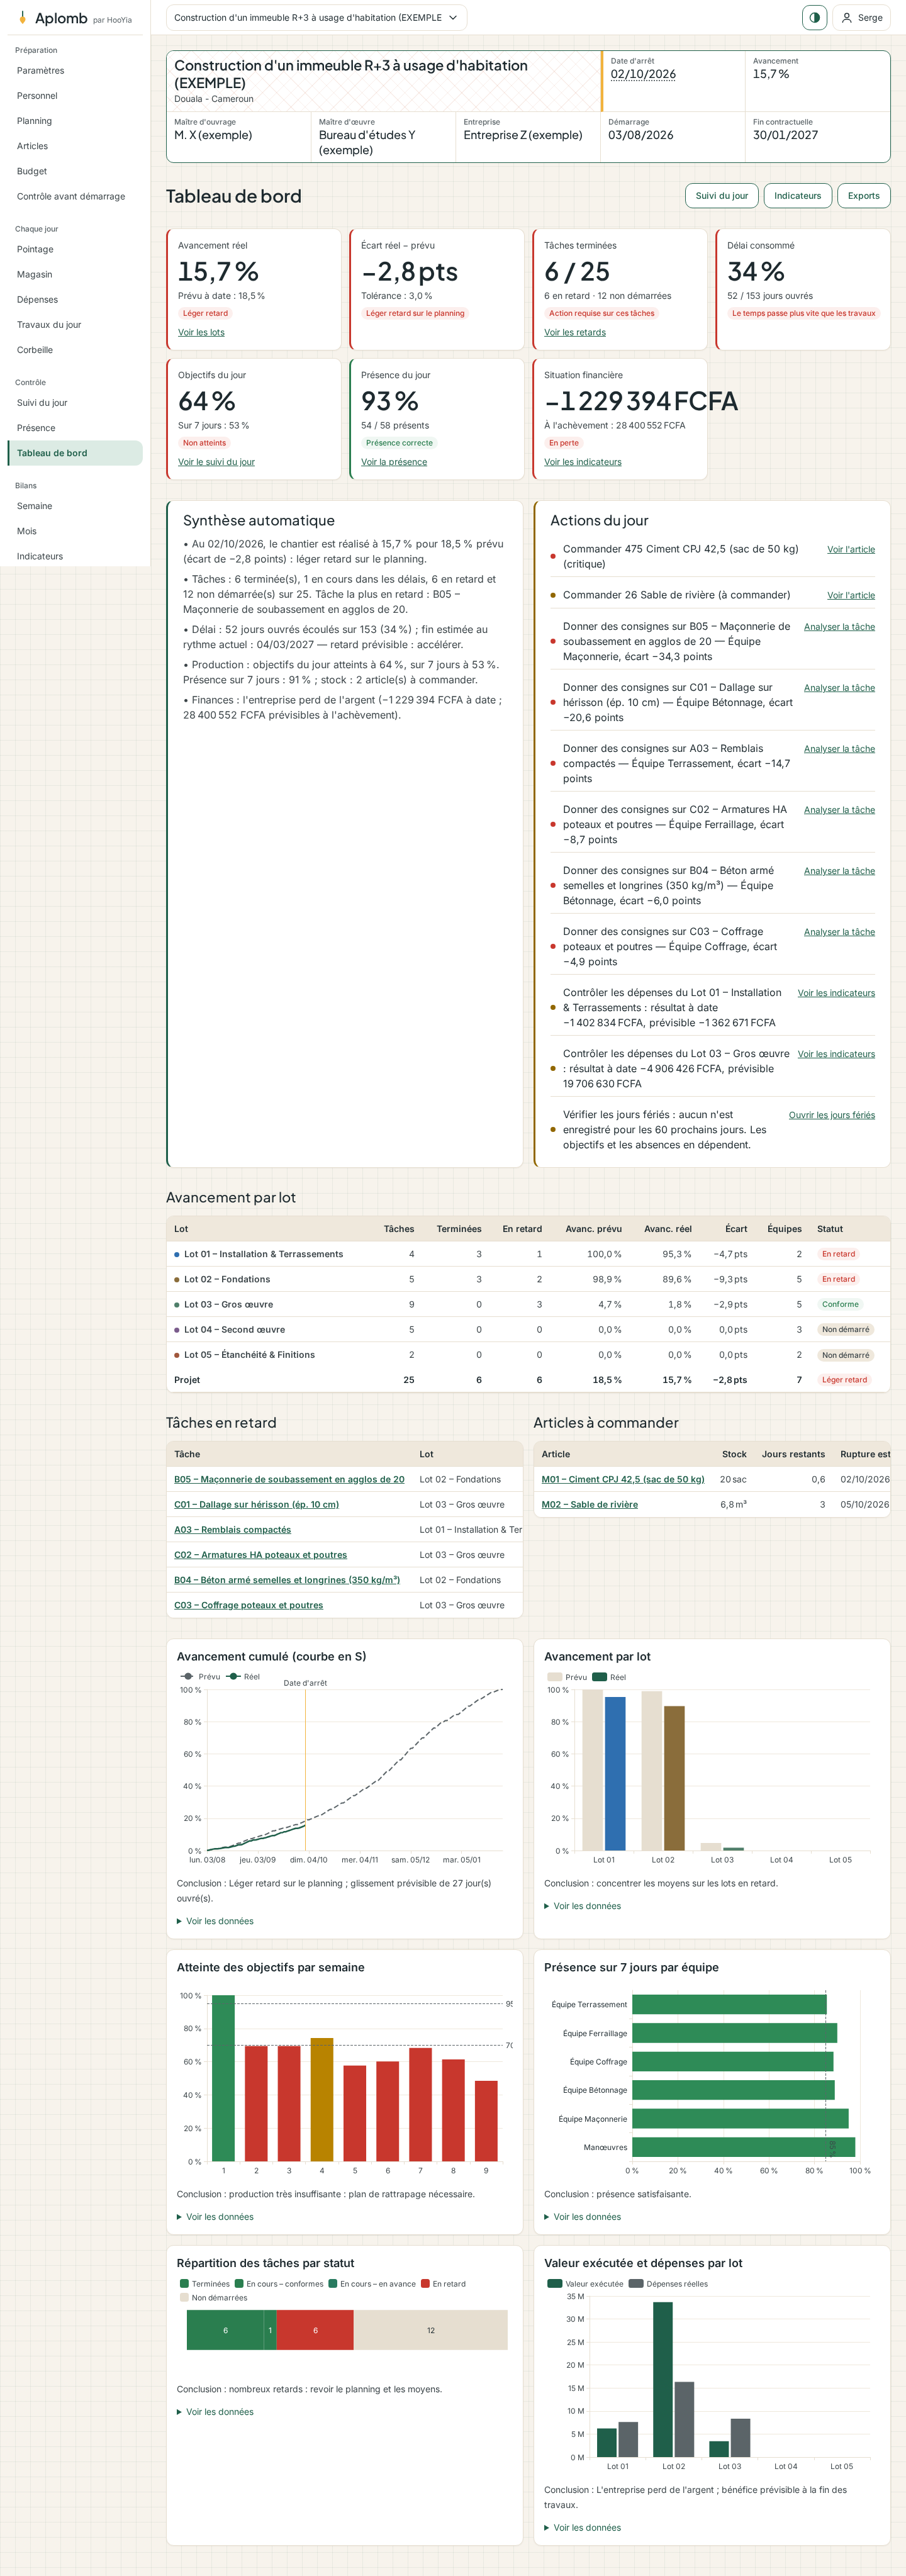Toggle the Non démarrées legend entry
Screen dimensions: 906x2576
coord(213,2298)
